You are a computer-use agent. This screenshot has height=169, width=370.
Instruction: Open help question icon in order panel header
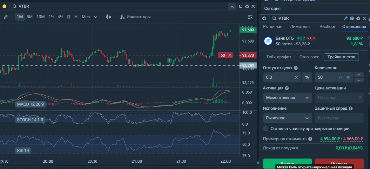point(352,18)
